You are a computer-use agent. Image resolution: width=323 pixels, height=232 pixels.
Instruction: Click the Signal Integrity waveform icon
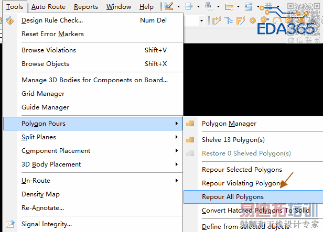point(10,224)
